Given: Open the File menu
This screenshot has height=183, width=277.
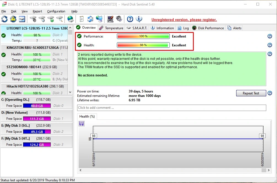Looking at the screenshot, I should (x=4, y=11).
